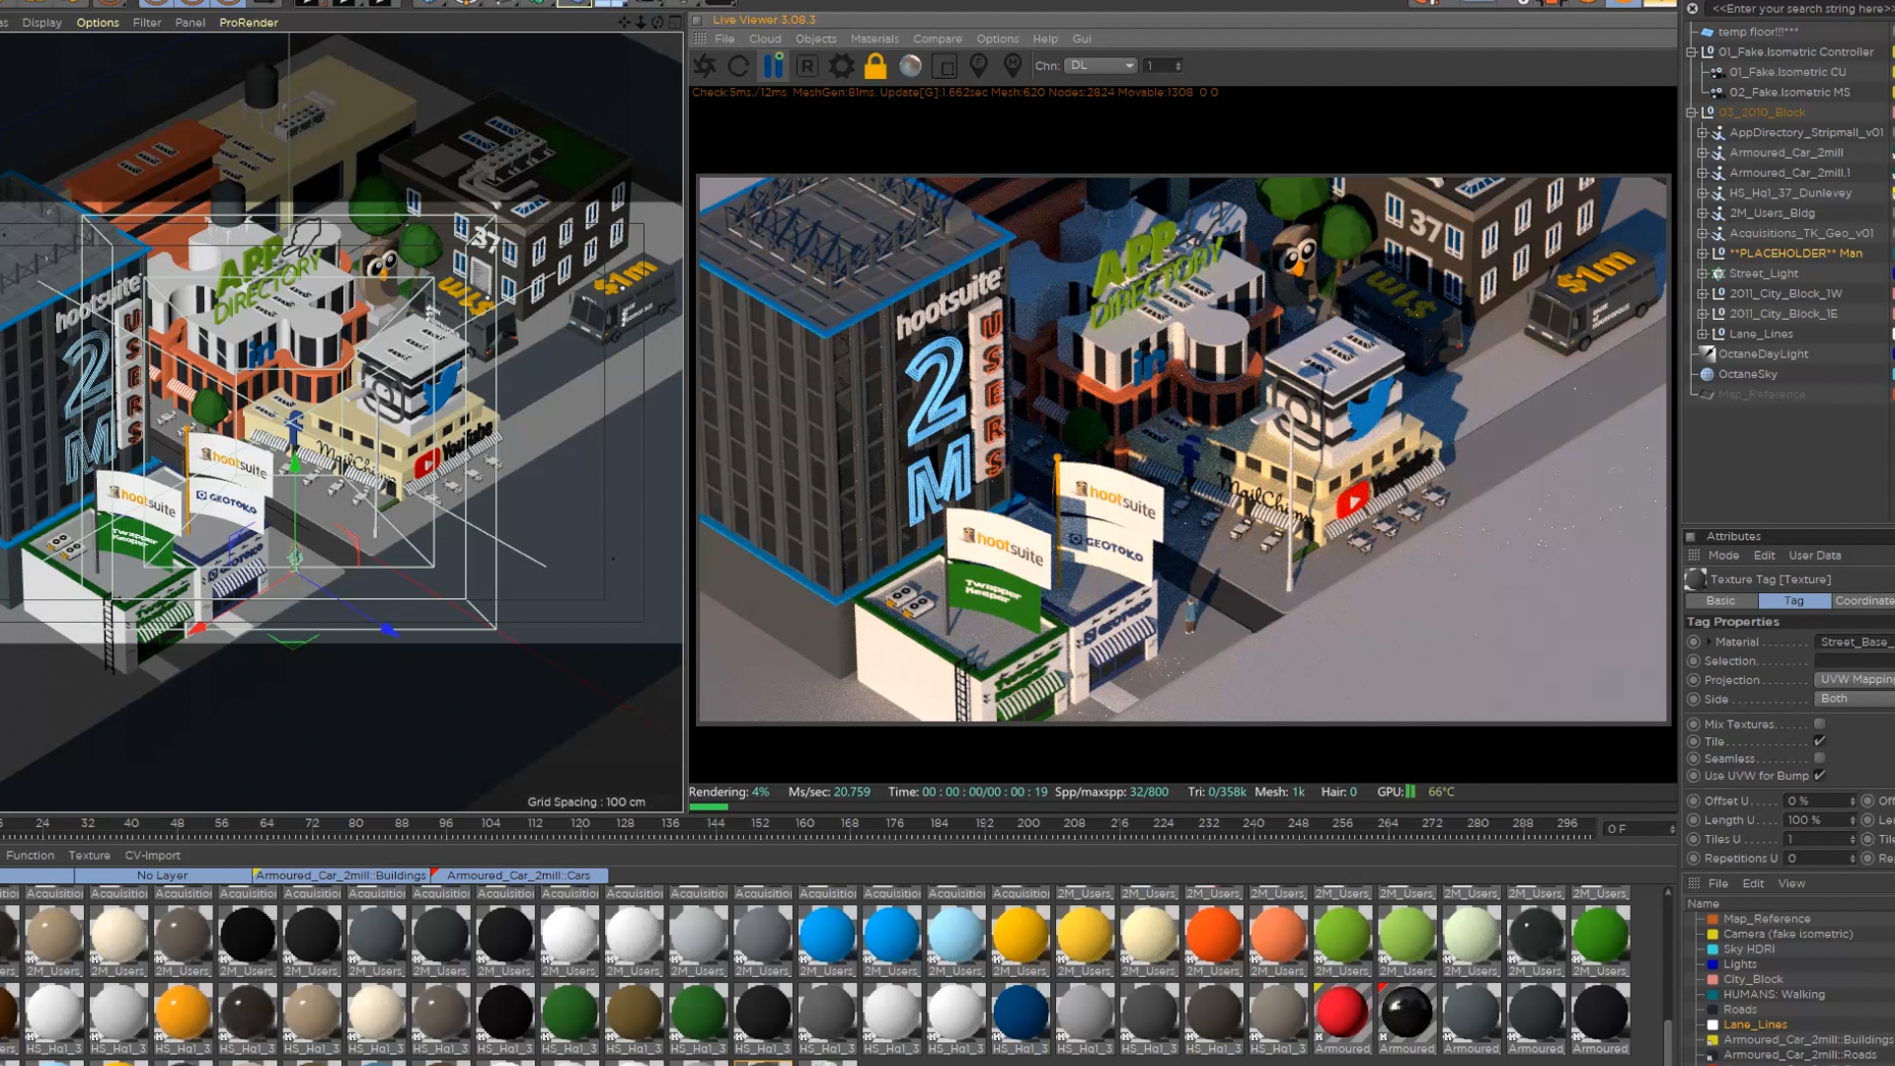This screenshot has height=1066, width=1895.
Task: Click the City_Block layer pink swatch
Action: 1713,979
